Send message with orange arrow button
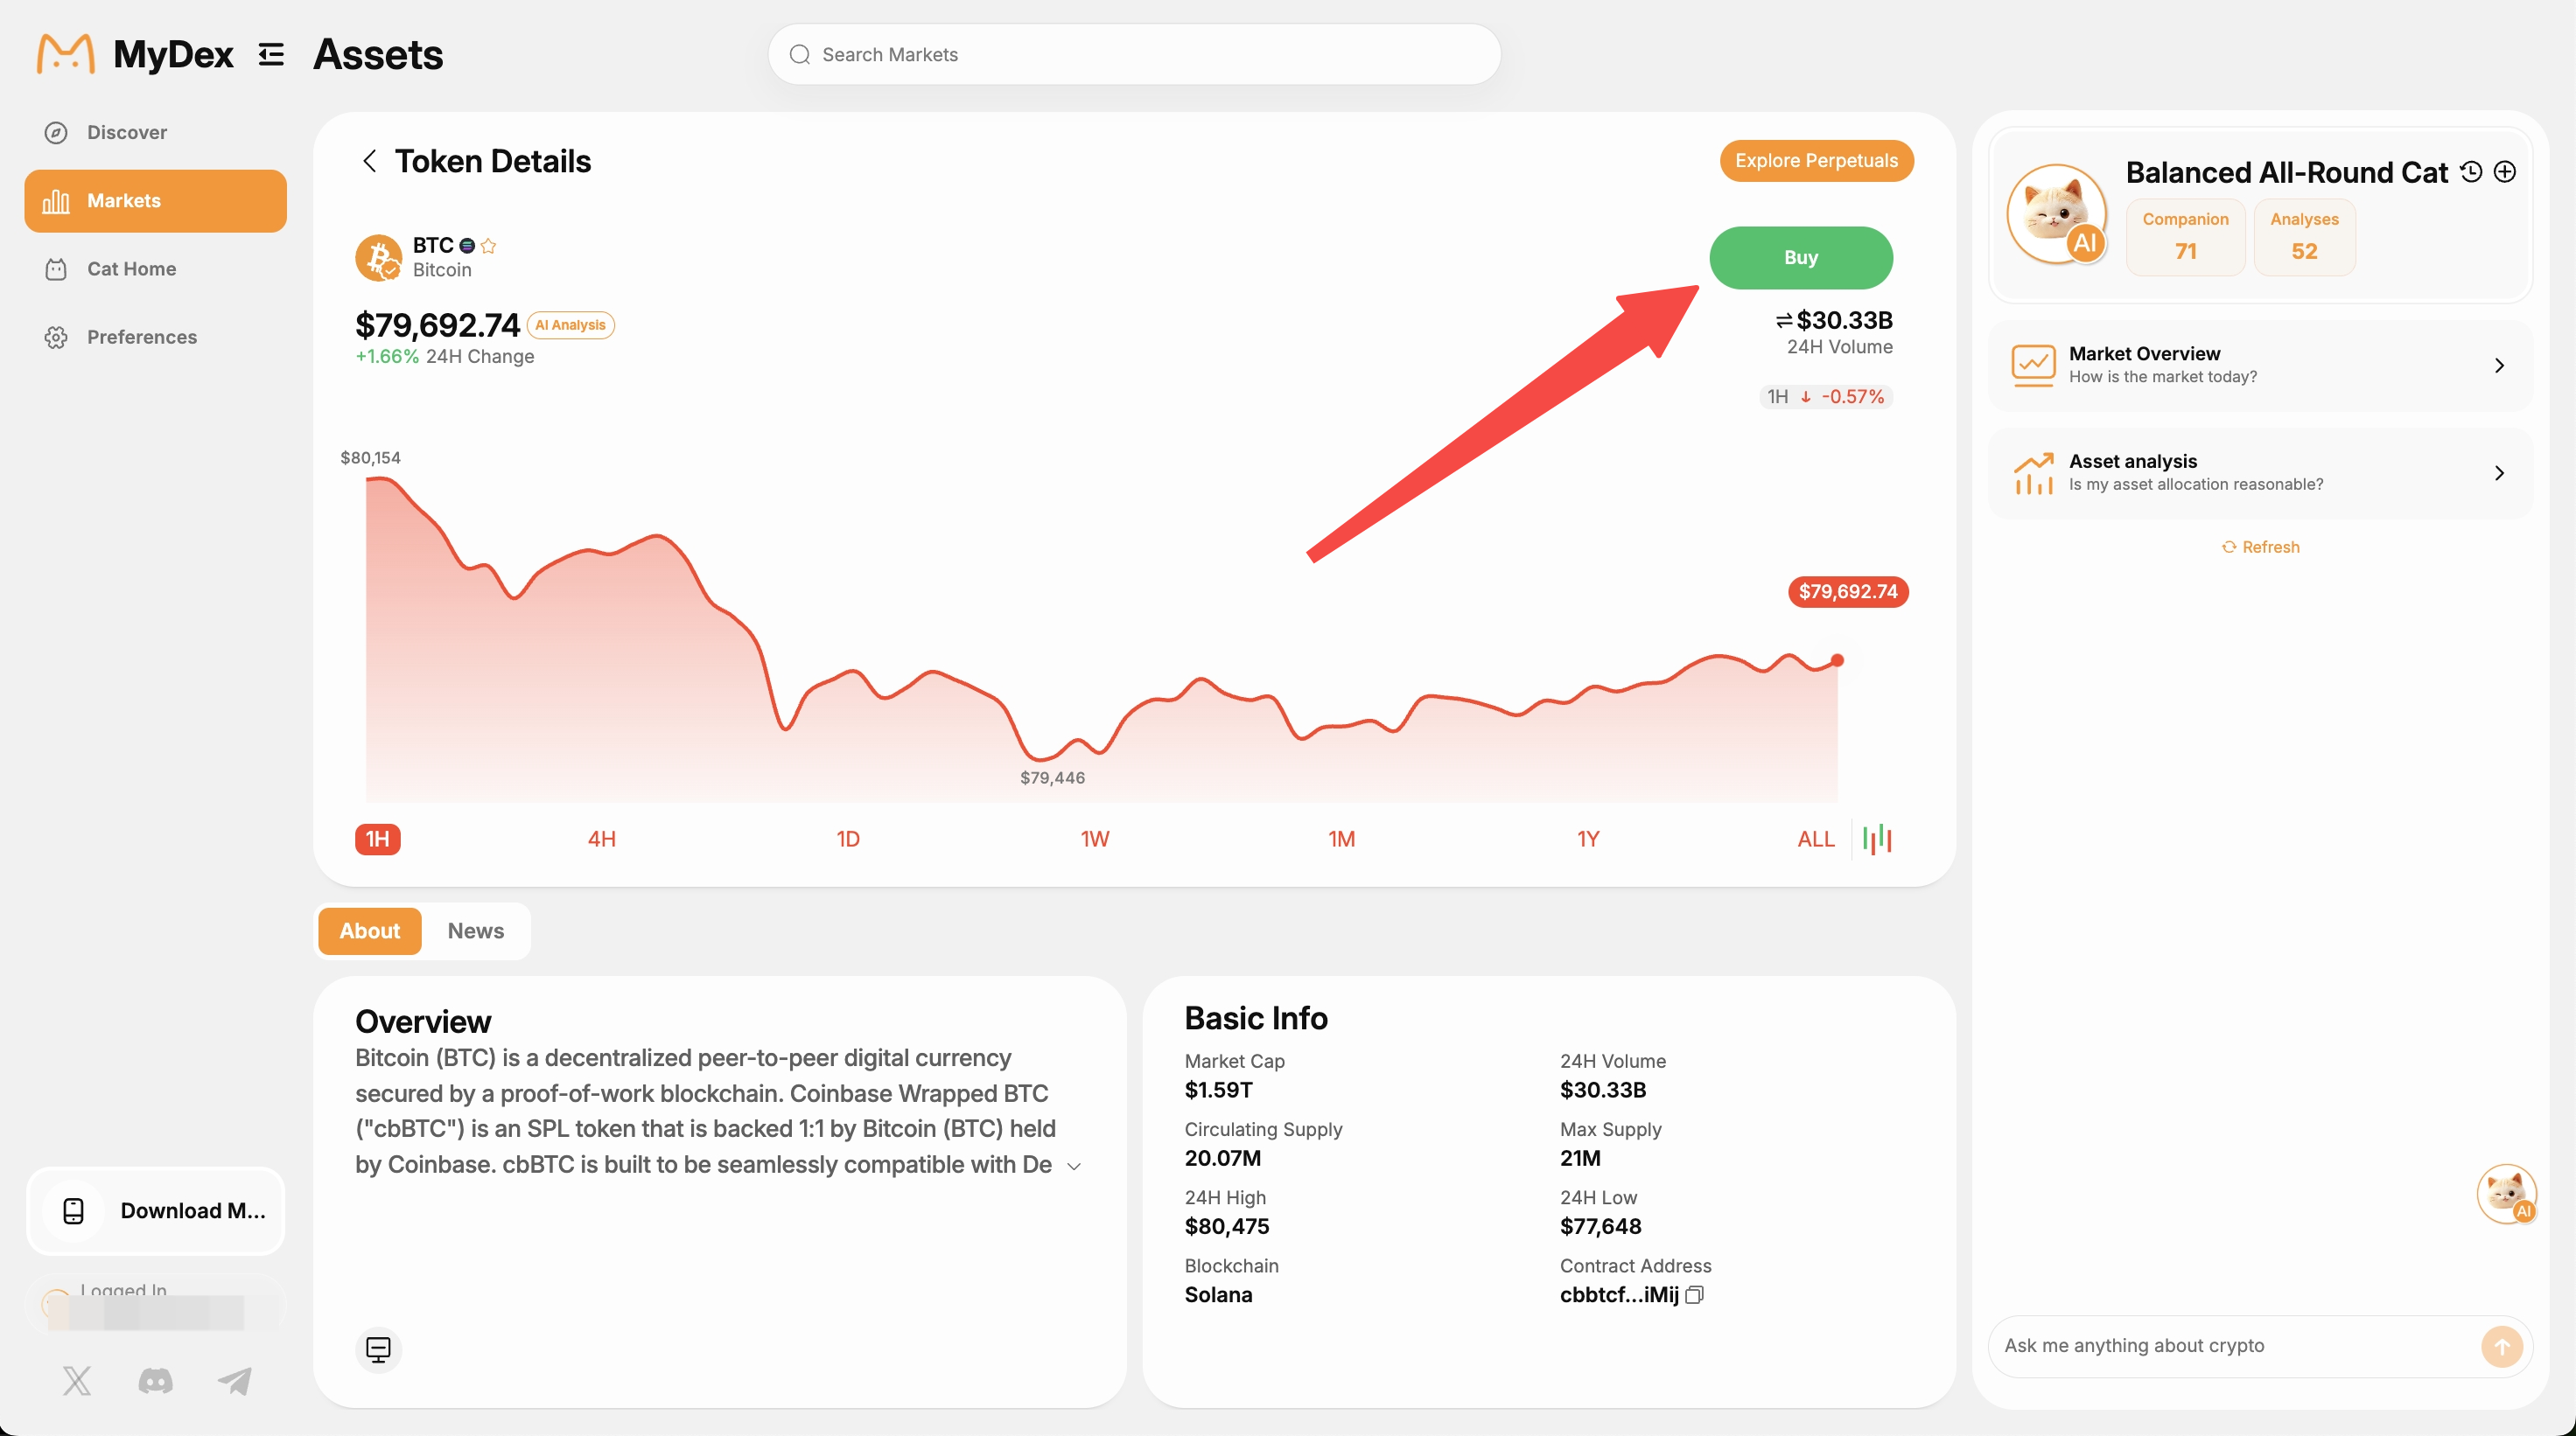Screen dimensions: 2576x1436 tap(2501, 1346)
